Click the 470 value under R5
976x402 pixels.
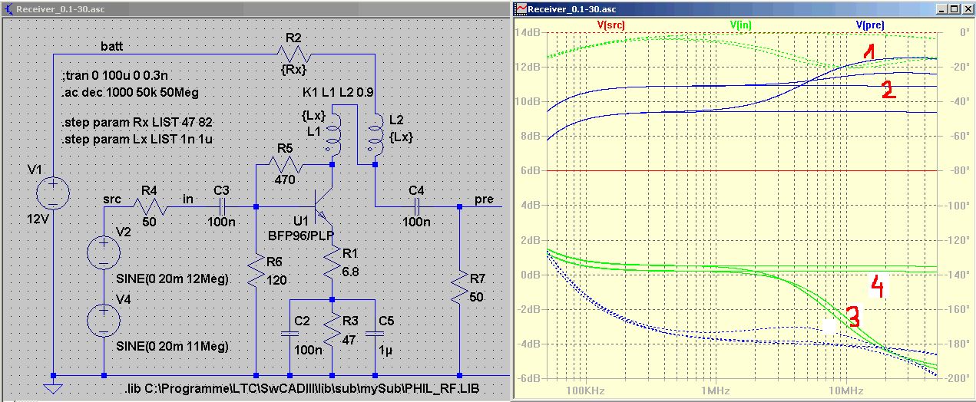coord(285,181)
